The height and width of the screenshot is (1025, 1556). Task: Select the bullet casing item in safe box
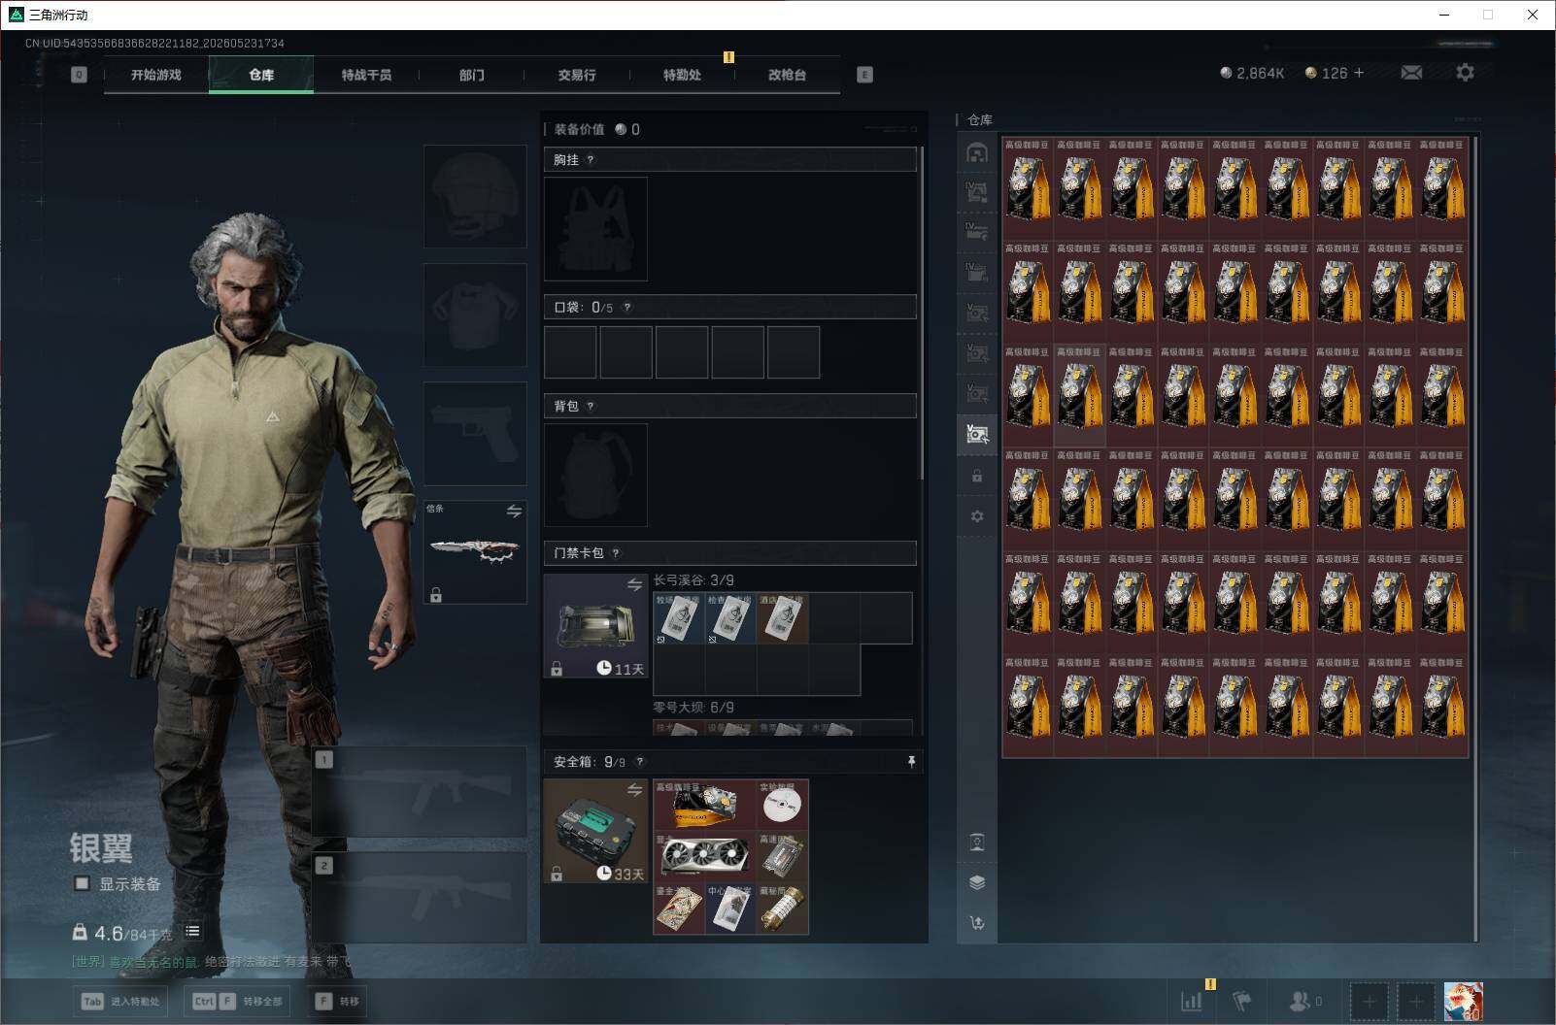[x=783, y=909]
